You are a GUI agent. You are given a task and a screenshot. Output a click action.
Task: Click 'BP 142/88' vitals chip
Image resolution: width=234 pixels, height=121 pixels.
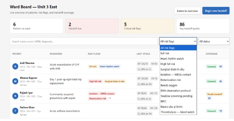(x=143, y=78)
